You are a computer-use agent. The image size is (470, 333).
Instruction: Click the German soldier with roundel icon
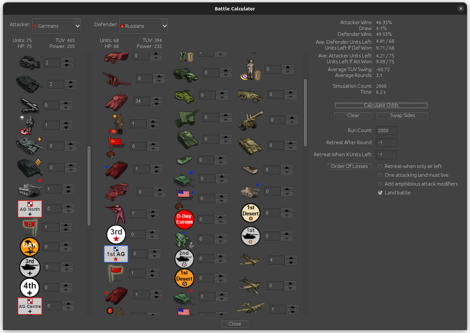29,125
